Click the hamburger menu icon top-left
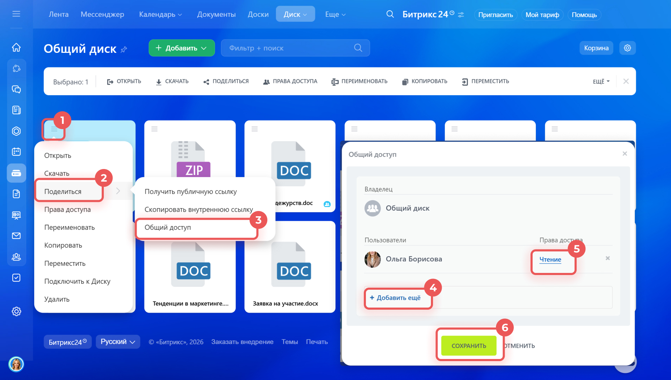Screen dimensions: 671x380 (x=16, y=14)
